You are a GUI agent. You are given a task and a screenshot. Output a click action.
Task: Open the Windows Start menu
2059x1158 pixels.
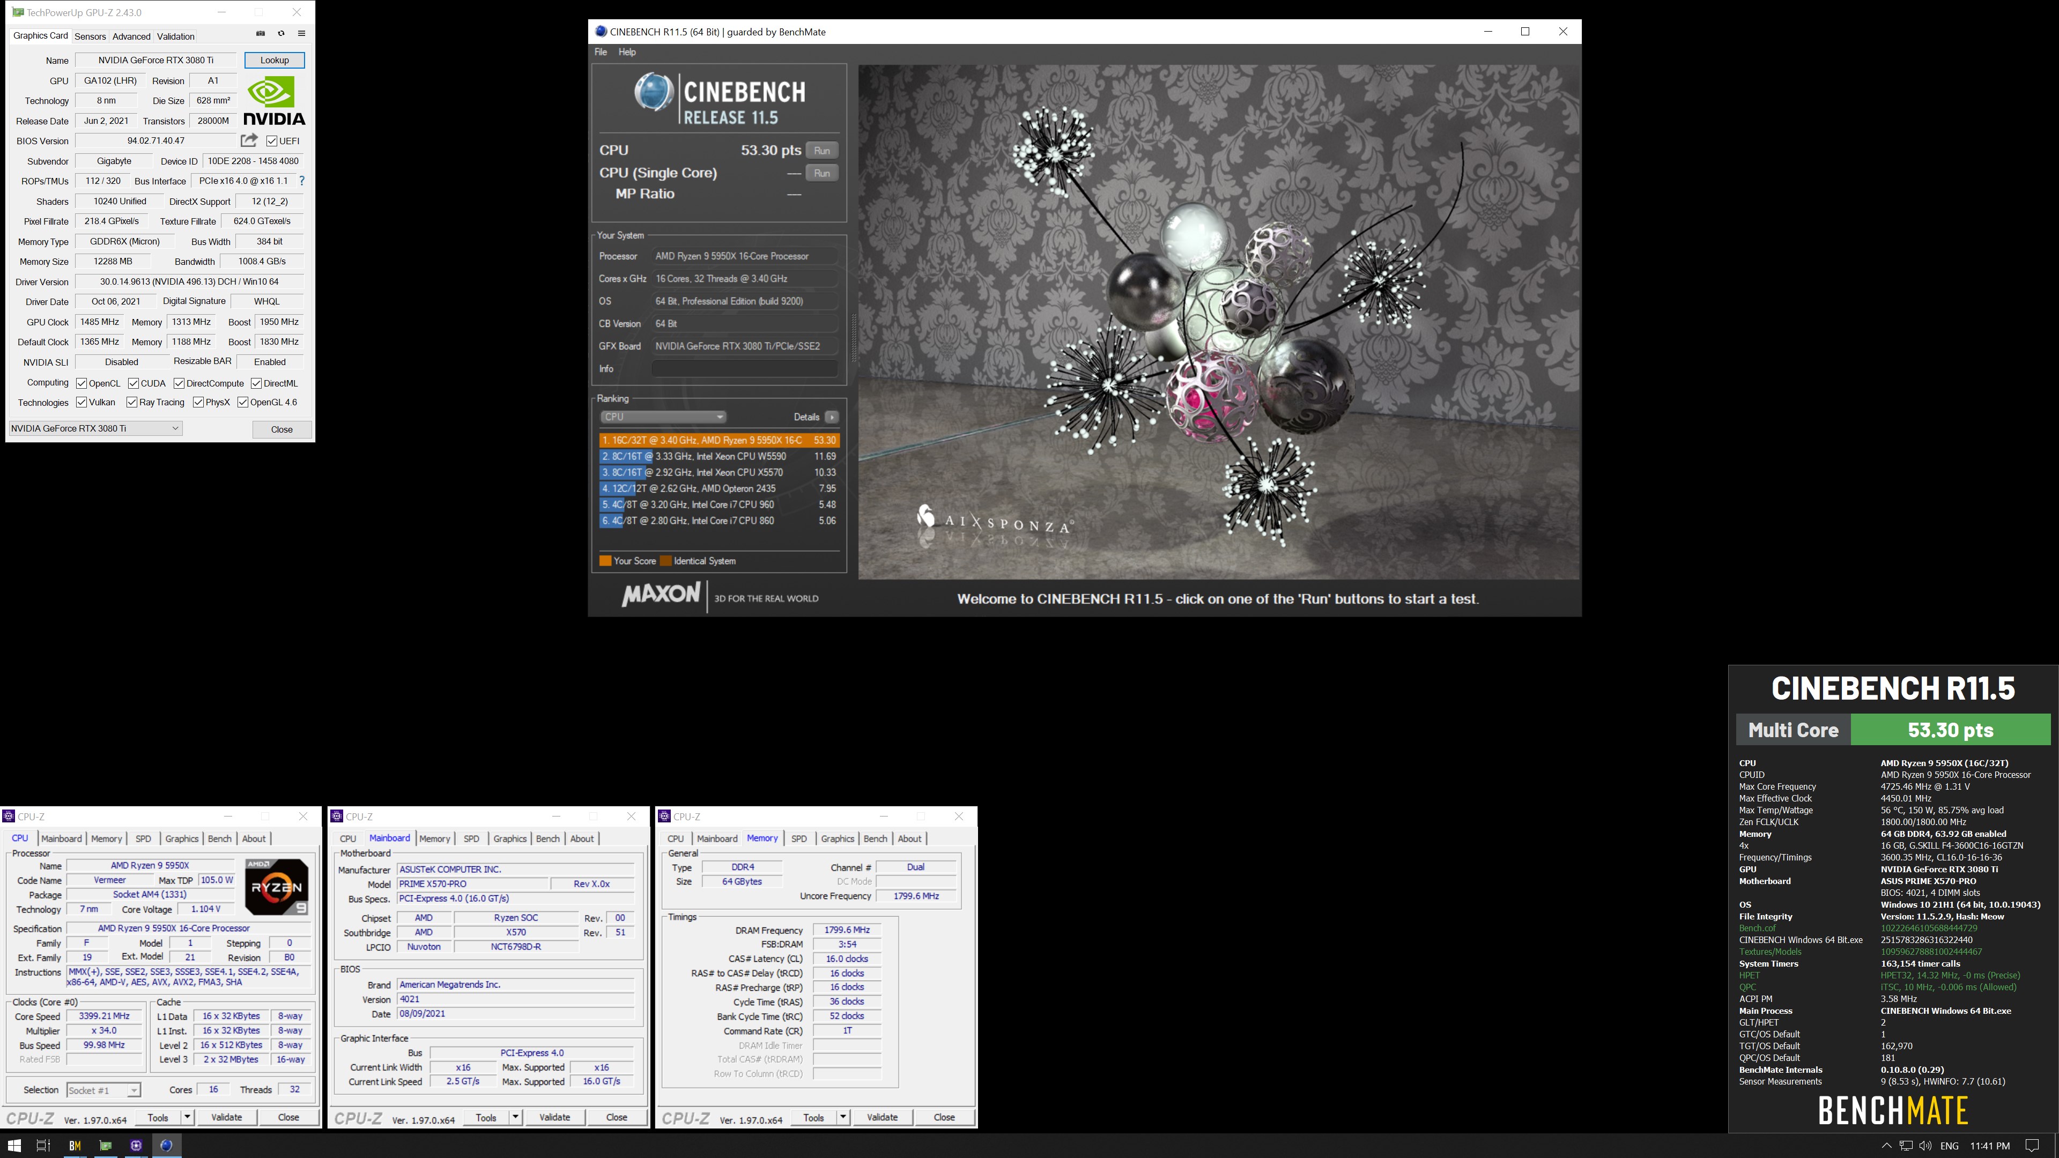tap(14, 1145)
